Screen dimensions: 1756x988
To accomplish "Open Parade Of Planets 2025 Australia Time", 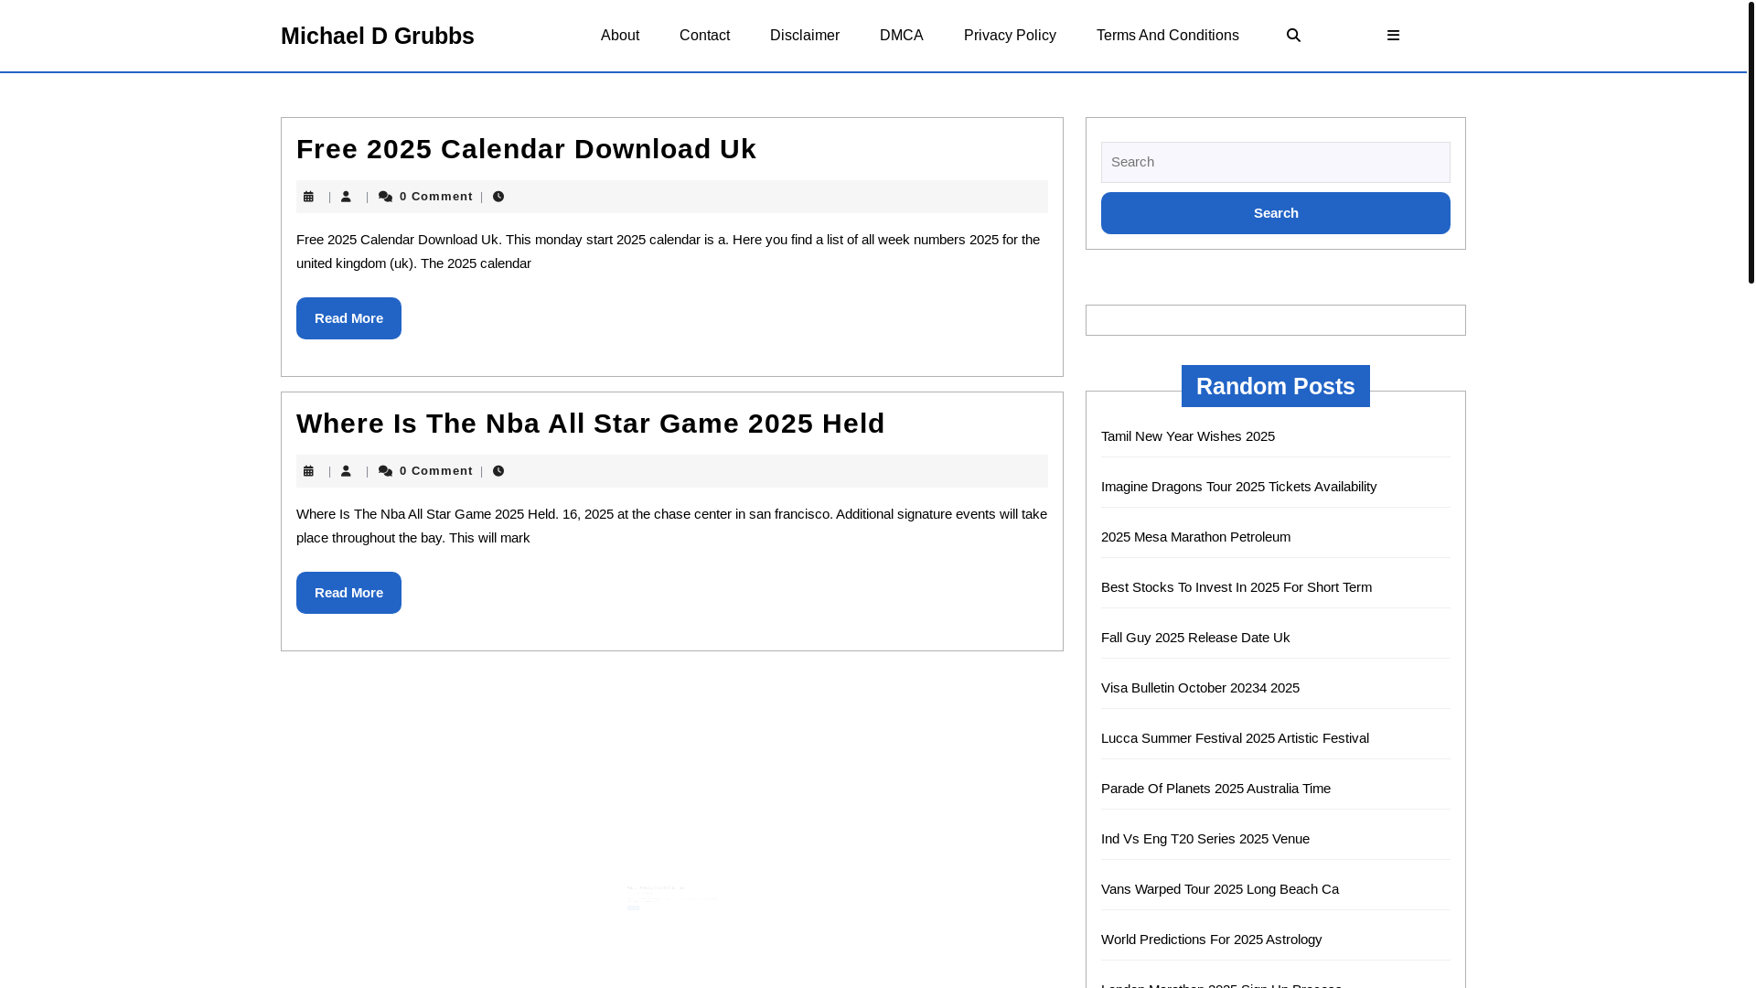I will coord(1215,789).
